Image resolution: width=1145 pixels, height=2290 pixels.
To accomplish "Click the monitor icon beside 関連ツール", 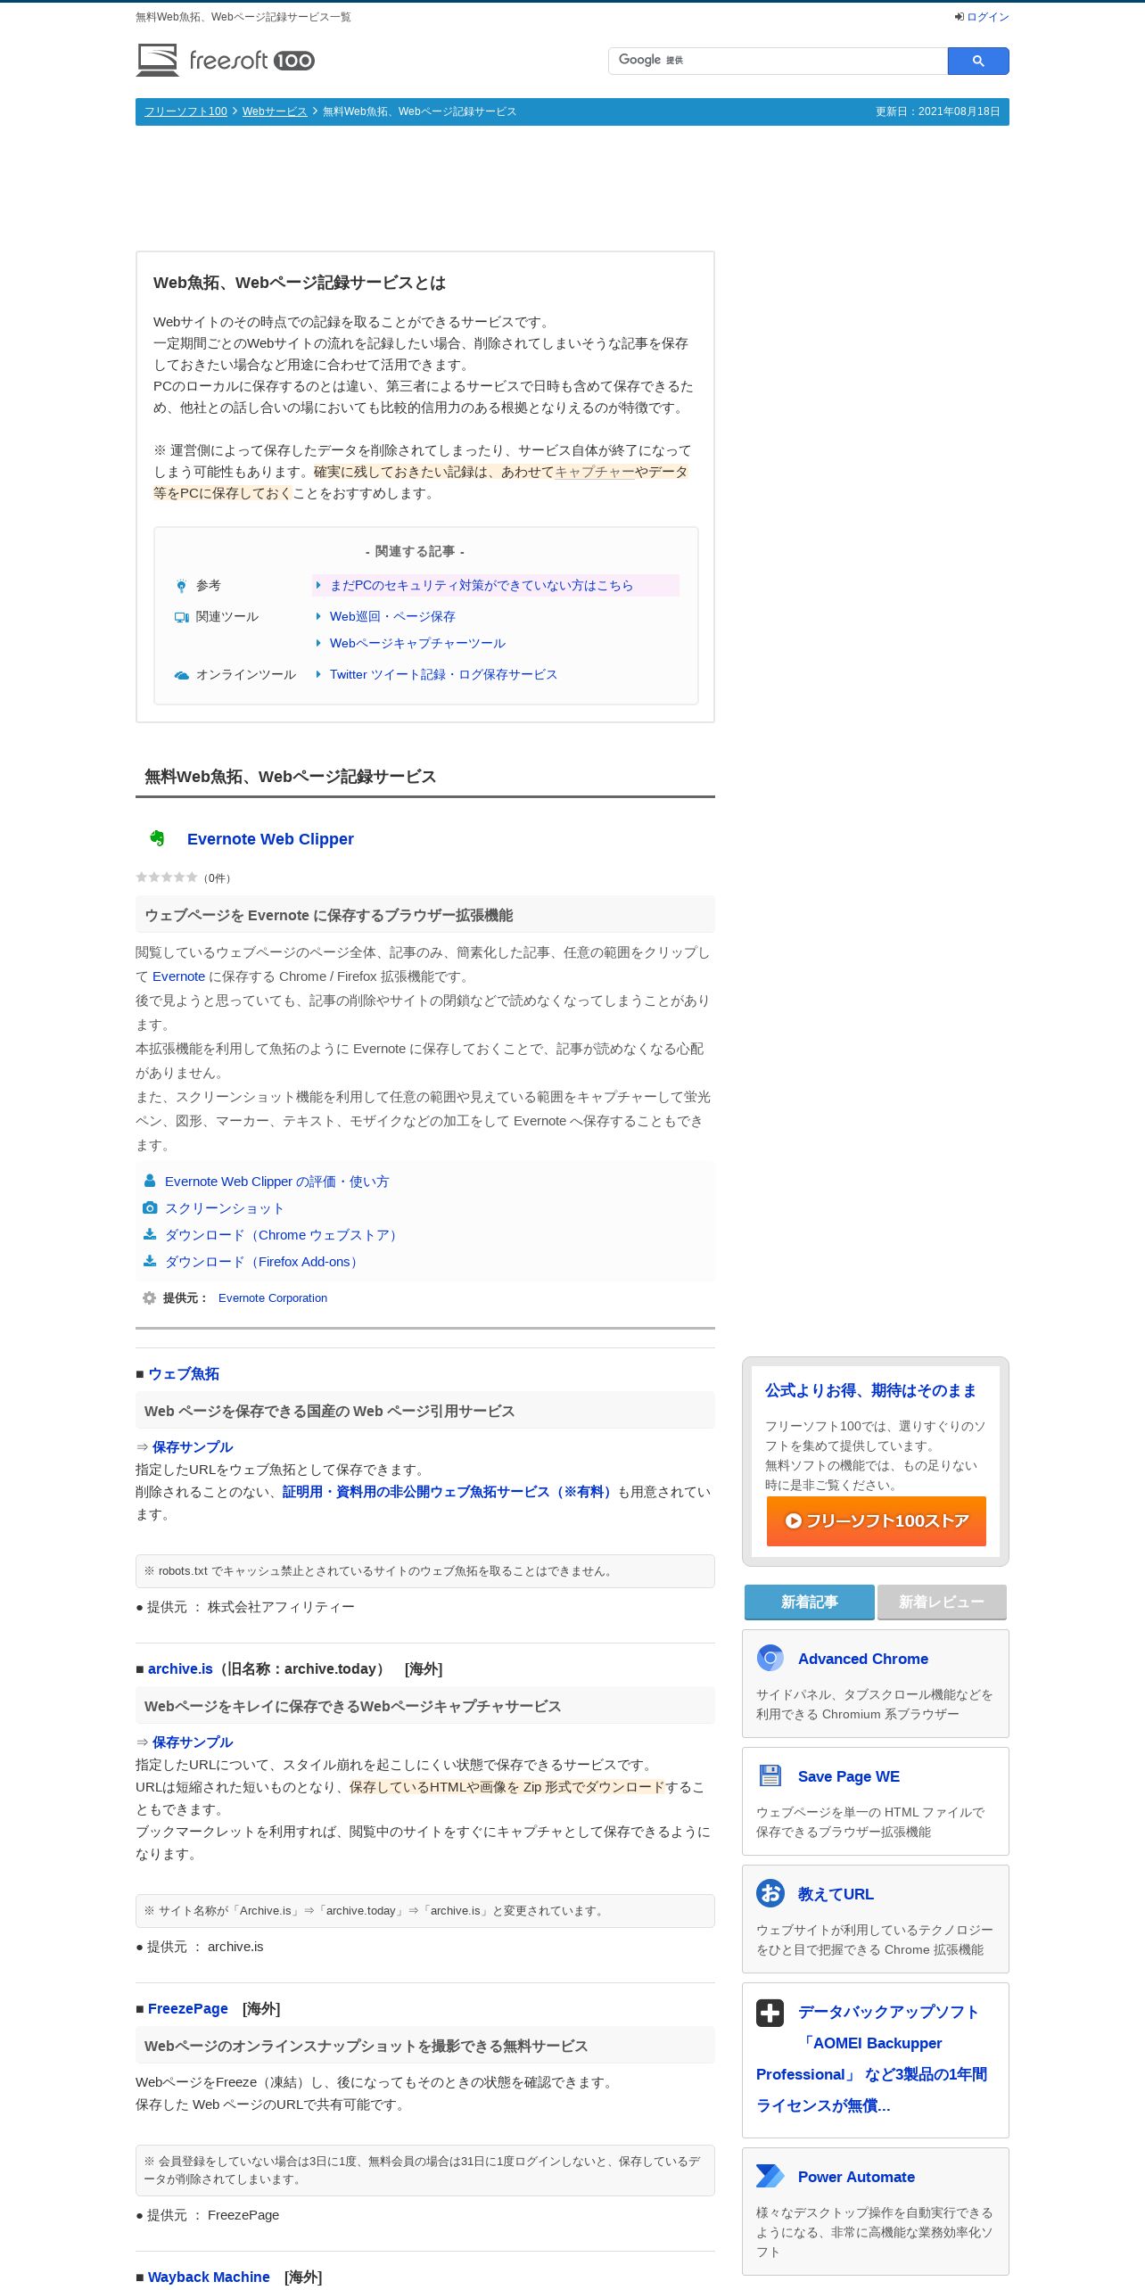I will pyautogui.click(x=182, y=617).
